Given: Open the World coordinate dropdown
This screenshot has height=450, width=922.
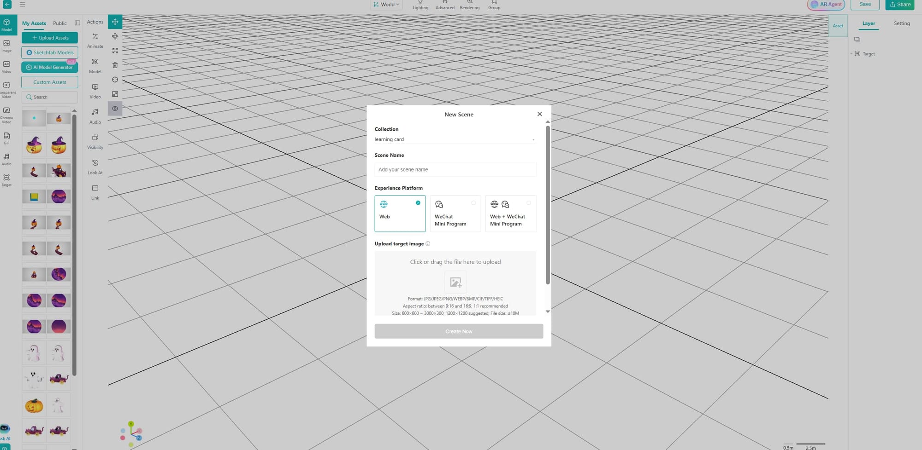Looking at the screenshot, I should (386, 5).
